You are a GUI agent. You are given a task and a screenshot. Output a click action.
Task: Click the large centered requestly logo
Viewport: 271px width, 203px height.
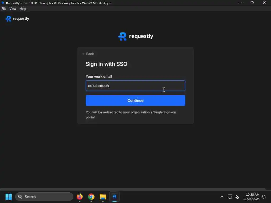[135, 36]
